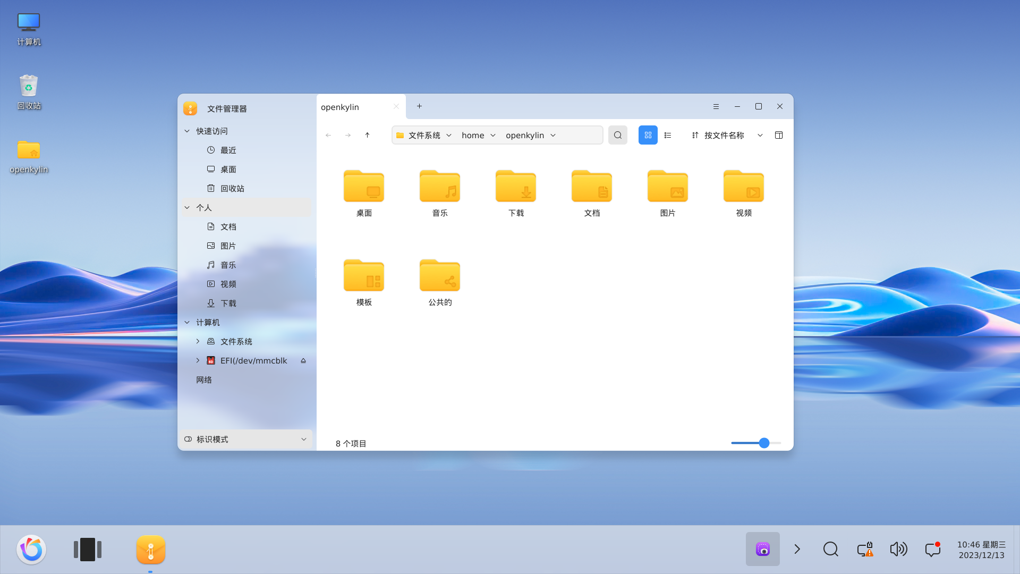The height and width of the screenshot is (574, 1020).
Task: Open network status tray icon
Action: (x=865, y=549)
